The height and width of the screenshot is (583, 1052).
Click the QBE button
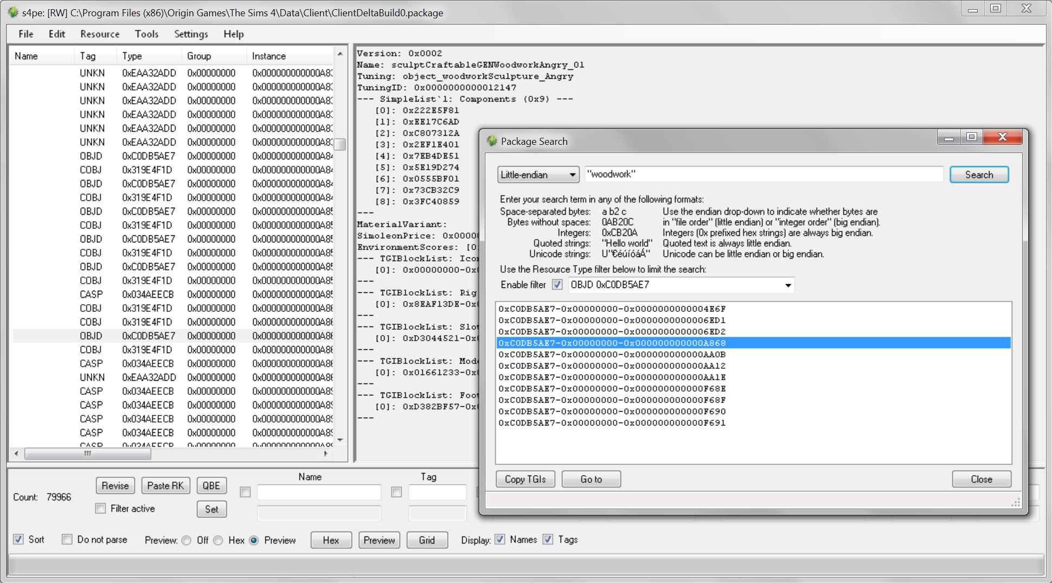coord(211,485)
